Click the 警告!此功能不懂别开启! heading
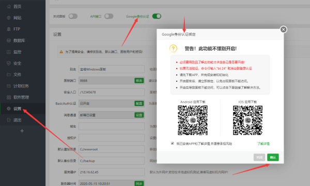The height and width of the screenshot is (186, 310). [x=211, y=49]
